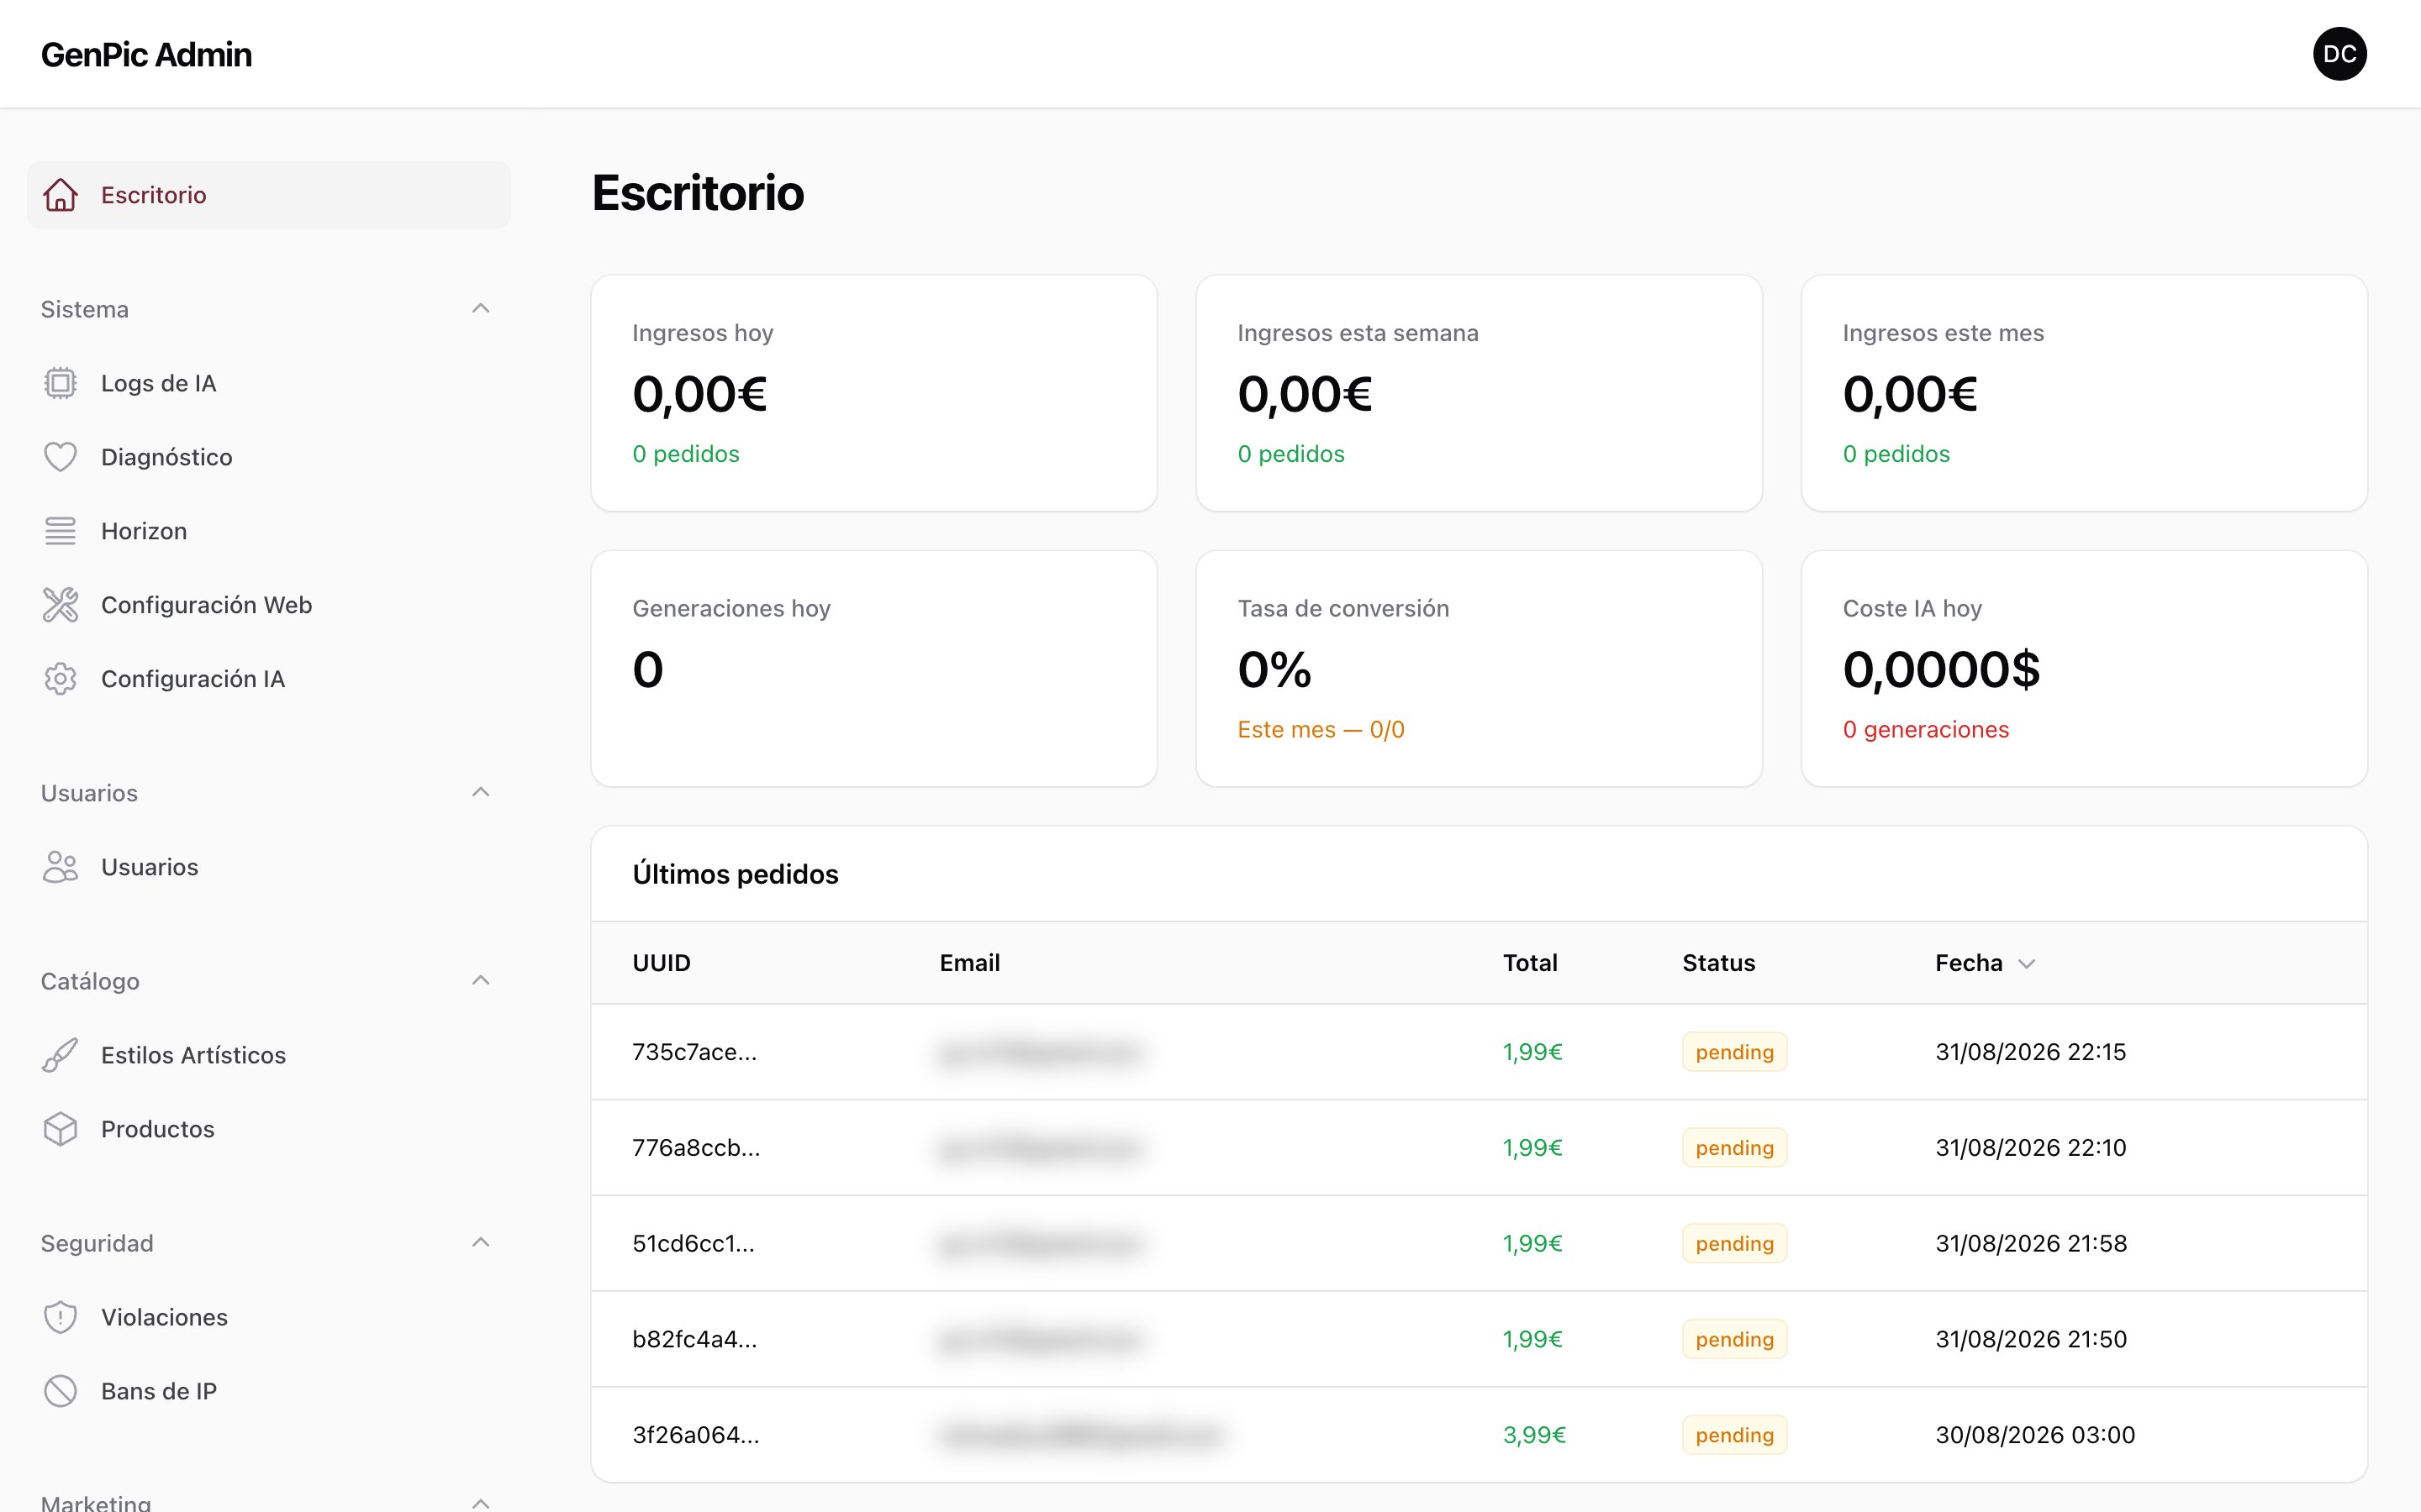The image size is (2421, 1512).
Task: Click the date 30/08/2026 03:00
Action: (x=2035, y=1435)
